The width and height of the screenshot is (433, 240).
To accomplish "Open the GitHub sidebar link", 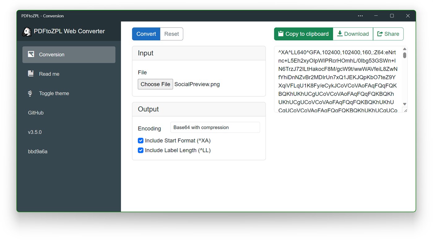I will (x=36, y=113).
